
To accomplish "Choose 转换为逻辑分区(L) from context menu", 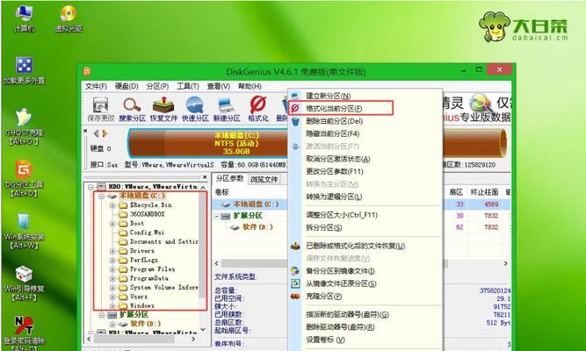I will point(365,197).
